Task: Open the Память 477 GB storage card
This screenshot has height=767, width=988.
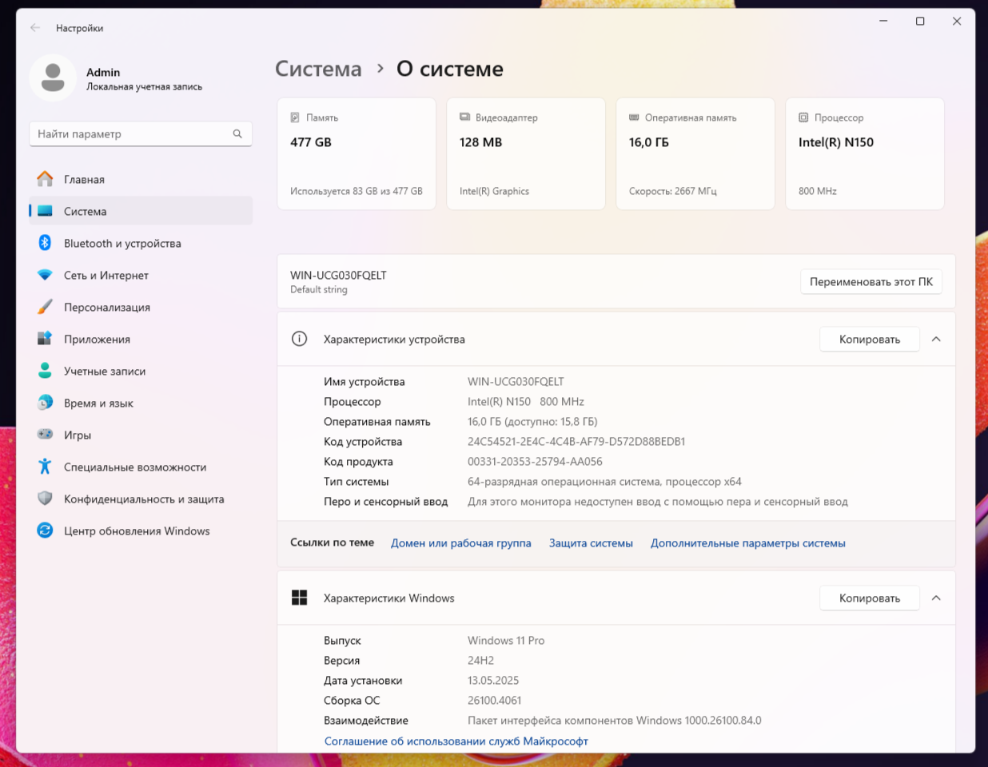Action: coord(357,153)
